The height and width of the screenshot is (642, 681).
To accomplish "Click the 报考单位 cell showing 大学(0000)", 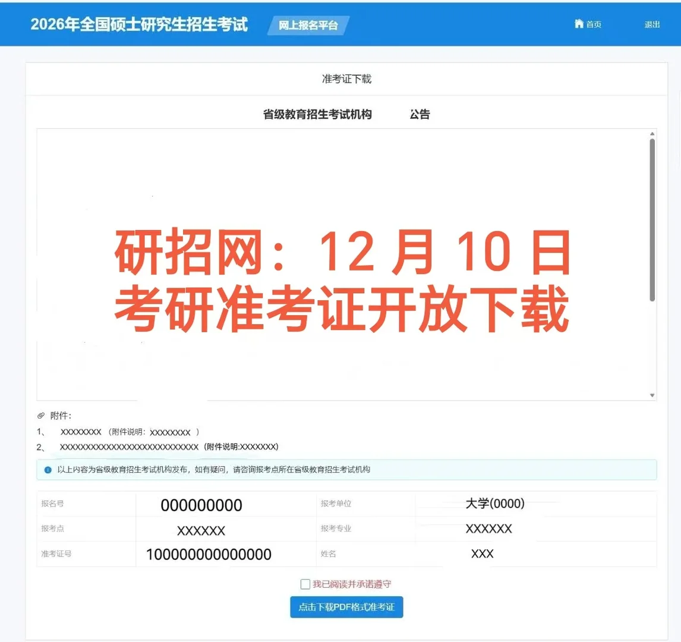I will [x=495, y=503].
